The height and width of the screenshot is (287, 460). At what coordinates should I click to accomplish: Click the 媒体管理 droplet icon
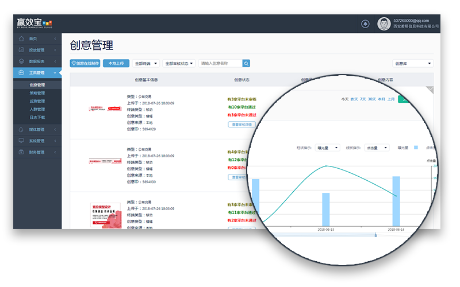[21, 130]
